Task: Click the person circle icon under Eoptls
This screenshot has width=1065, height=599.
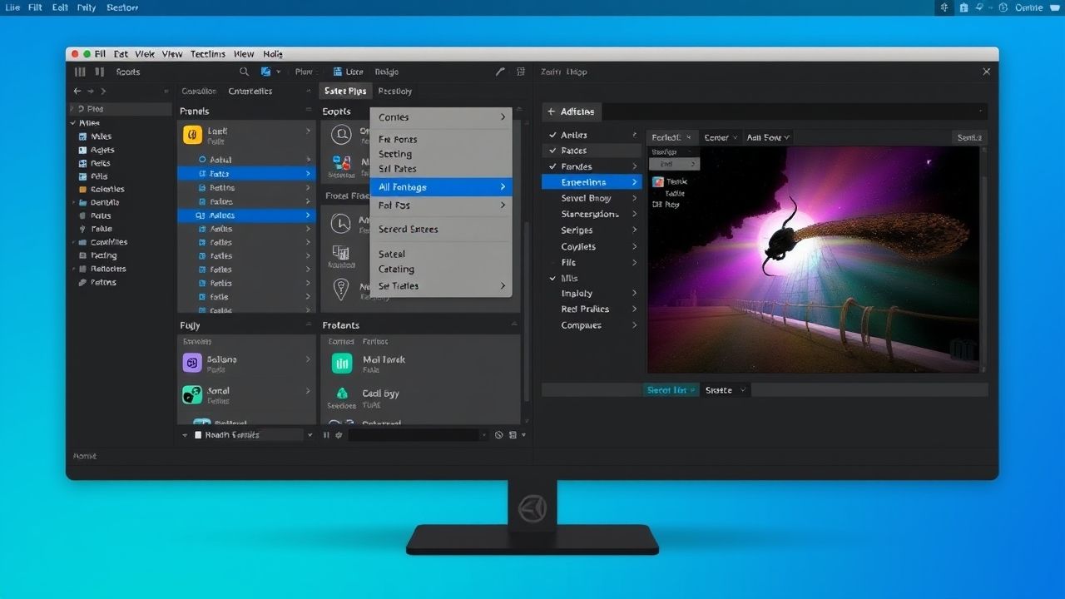Action: tap(340, 135)
